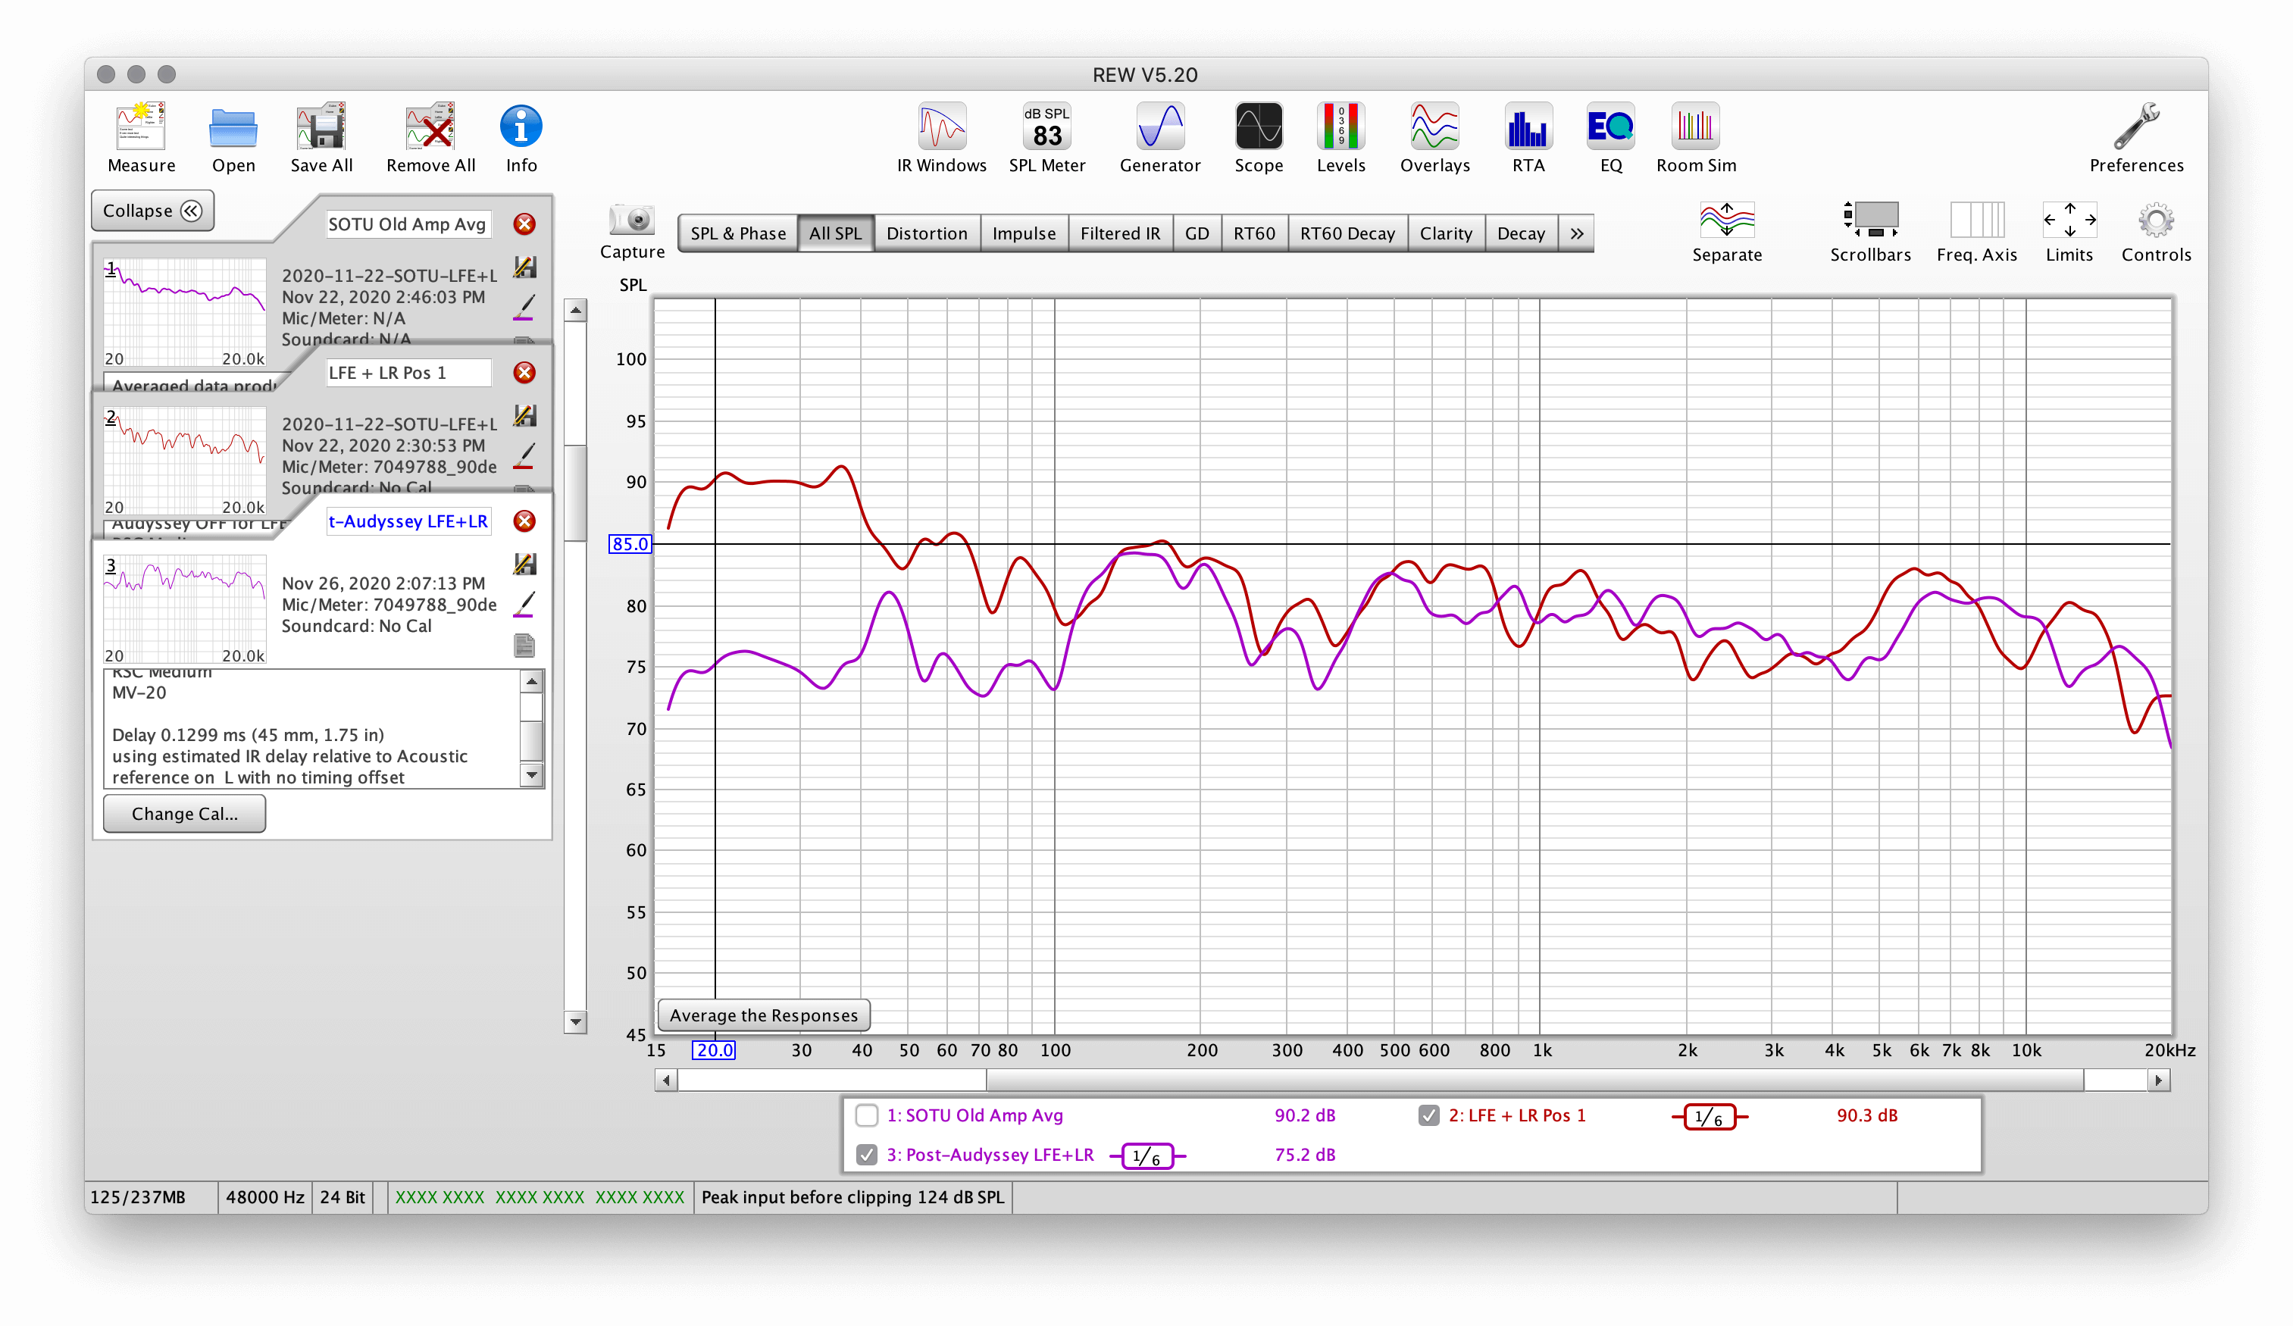Open the Scope tool
2293x1326 pixels.
pos(1259,127)
